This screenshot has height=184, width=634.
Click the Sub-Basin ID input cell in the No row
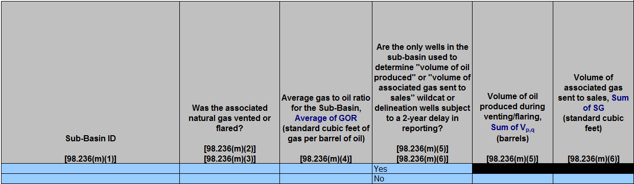click(90, 179)
